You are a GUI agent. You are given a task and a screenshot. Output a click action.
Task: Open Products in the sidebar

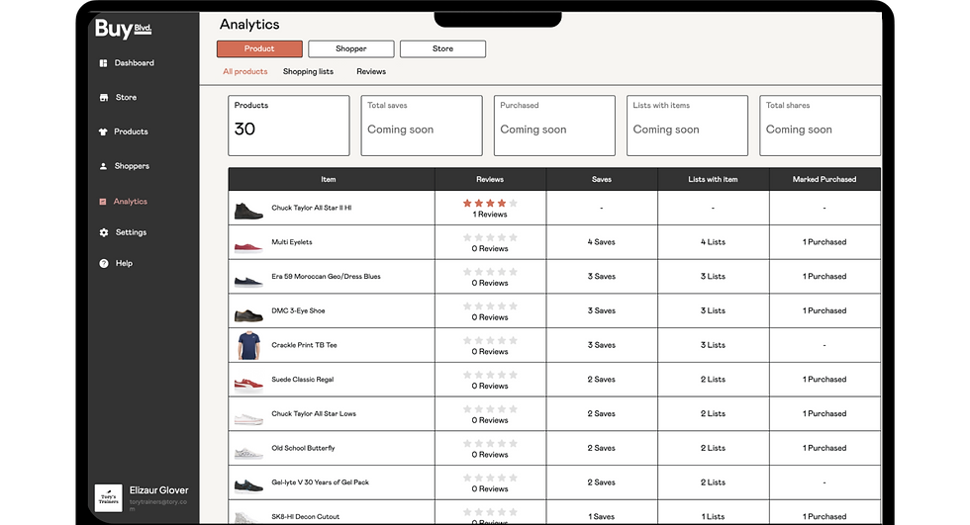pyautogui.click(x=131, y=131)
